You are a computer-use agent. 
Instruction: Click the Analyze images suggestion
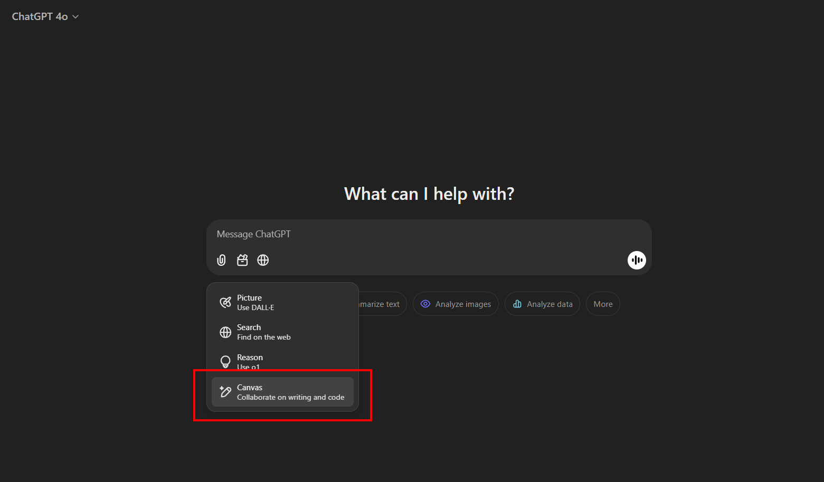pyautogui.click(x=456, y=304)
